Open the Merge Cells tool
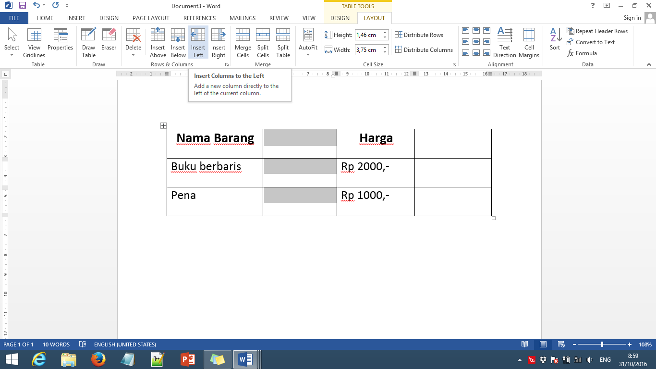Screen dimensions: 656x369 point(243,42)
